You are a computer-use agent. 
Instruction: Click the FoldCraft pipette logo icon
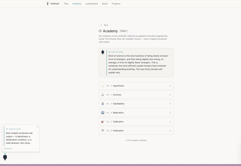pyautogui.click(x=48, y=4)
